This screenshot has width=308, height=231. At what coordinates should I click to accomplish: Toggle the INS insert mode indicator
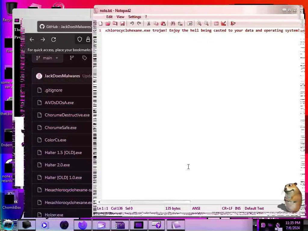(238, 208)
